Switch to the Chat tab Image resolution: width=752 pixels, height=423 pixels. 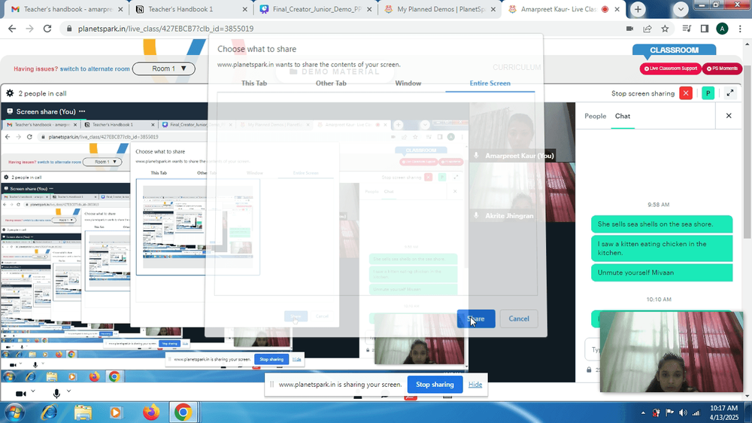click(x=623, y=116)
